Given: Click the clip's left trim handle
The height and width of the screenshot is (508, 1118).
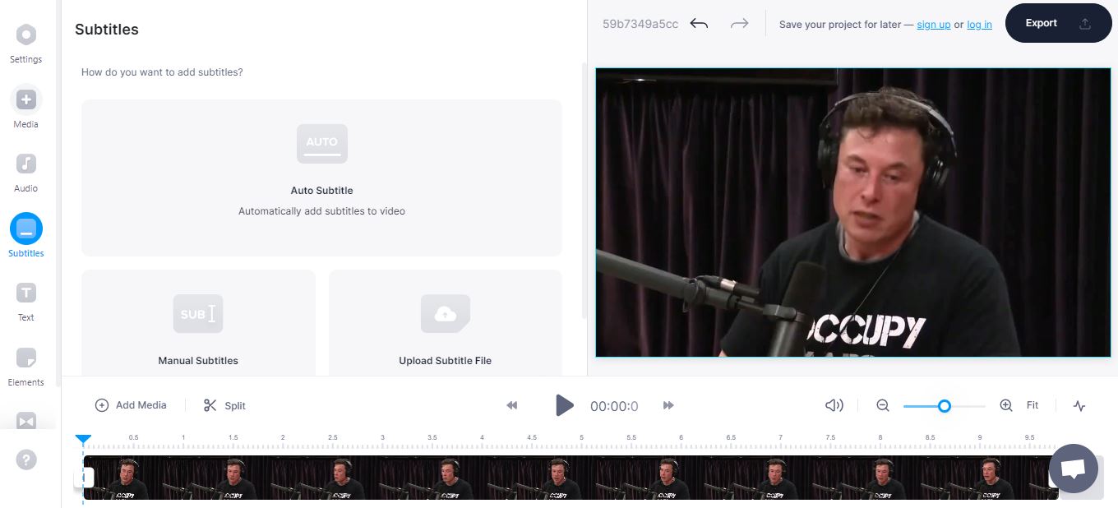Looking at the screenshot, I should pos(87,478).
